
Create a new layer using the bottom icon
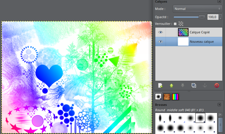(160, 85)
